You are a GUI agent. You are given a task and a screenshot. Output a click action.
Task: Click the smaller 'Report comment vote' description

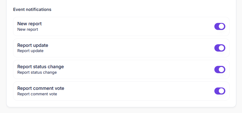click(x=37, y=94)
